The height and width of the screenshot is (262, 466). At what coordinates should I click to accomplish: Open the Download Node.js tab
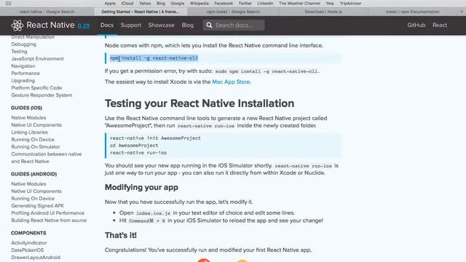(x=323, y=12)
